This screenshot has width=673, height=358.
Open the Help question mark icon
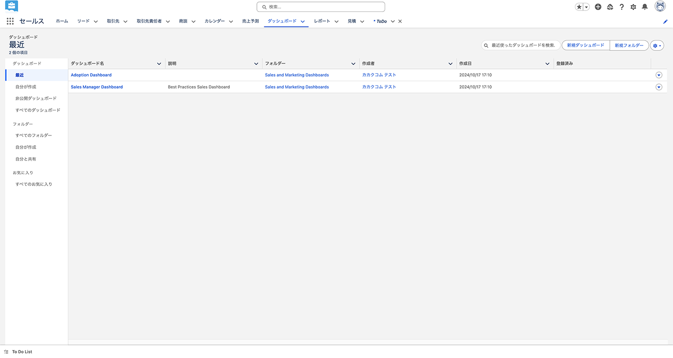point(621,7)
